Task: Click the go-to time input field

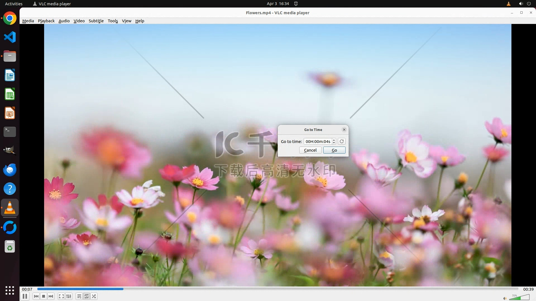Action: pyautogui.click(x=318, y=142)
